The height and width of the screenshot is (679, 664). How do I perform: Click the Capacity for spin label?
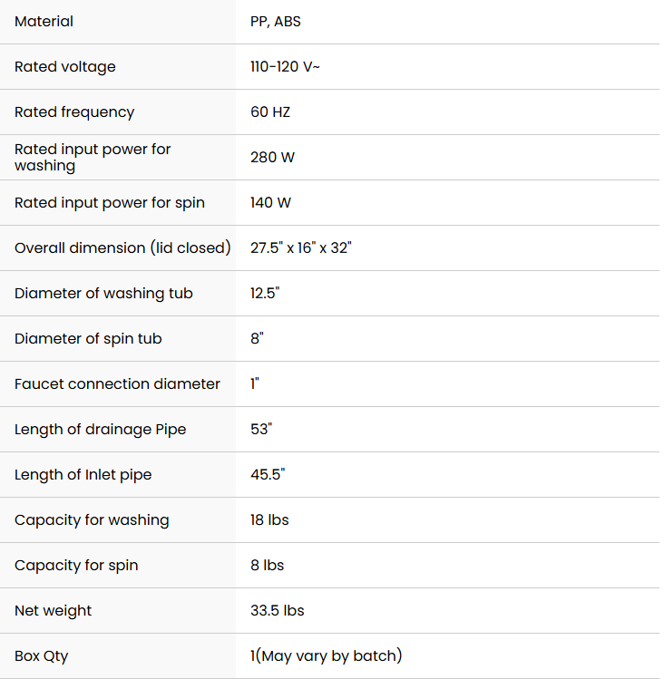76,565
